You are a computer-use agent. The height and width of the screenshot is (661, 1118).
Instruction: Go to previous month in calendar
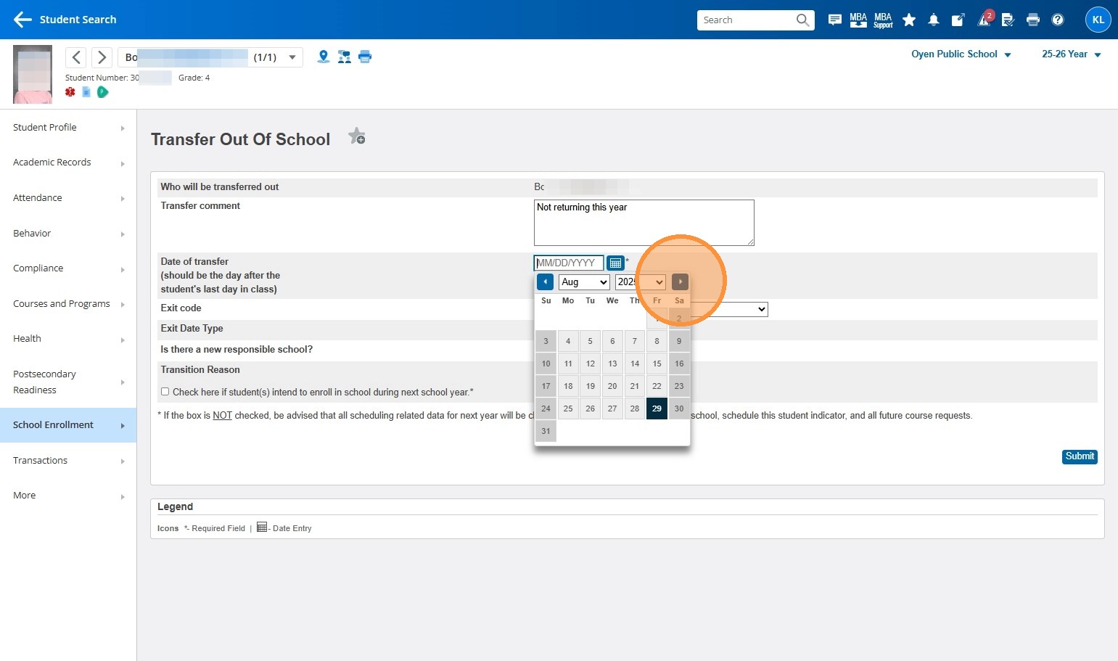click(545, 282)
